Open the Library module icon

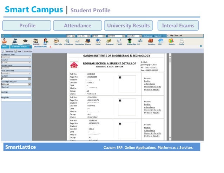[x=88, y=41]
